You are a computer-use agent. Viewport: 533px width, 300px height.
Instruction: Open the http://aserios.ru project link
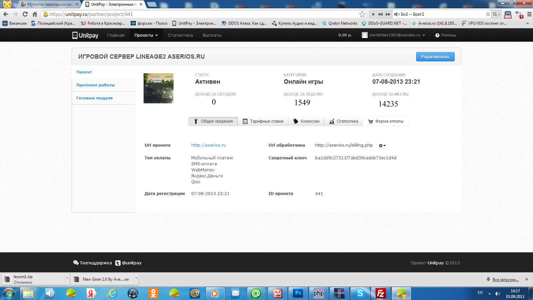209,145
